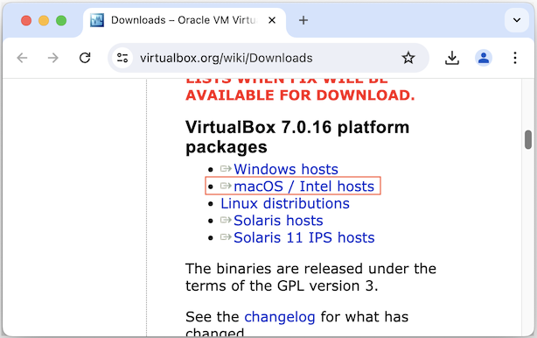The height and width of the screenshot is (338, 537).
Task: Reload the VirtualBox downloads page
Action: 85,58
